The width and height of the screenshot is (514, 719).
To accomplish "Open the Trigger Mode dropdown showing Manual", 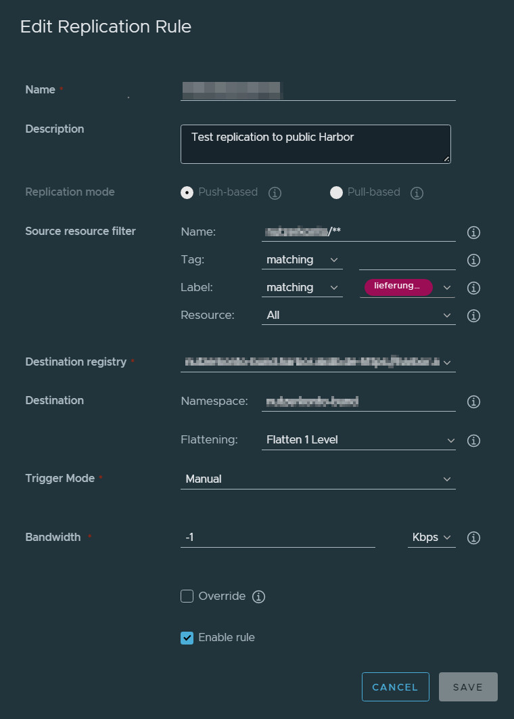I will (x=318, y=479).
